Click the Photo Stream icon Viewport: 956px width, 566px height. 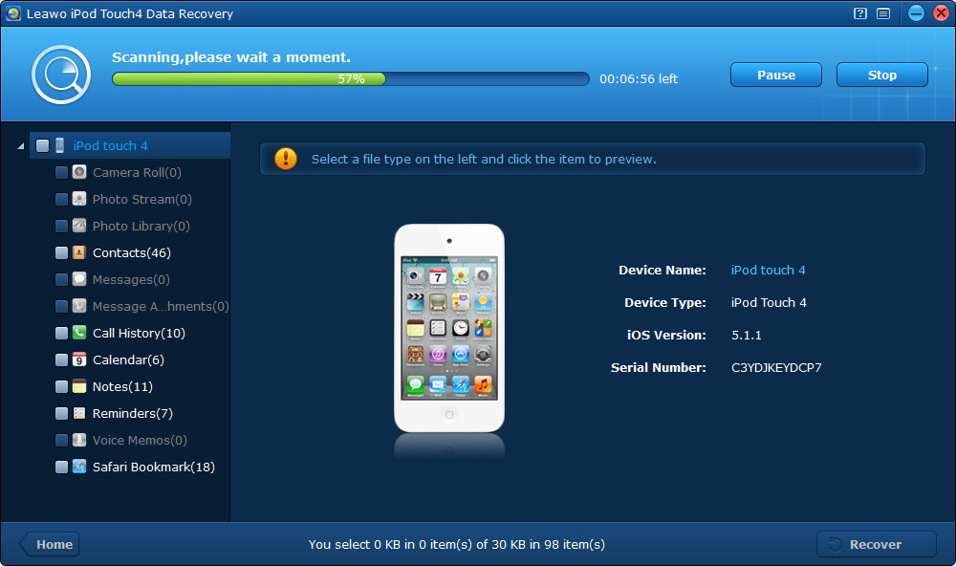(79, 199)
